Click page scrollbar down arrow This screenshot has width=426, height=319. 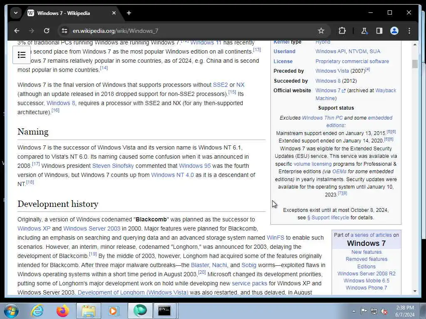[415, 291]
